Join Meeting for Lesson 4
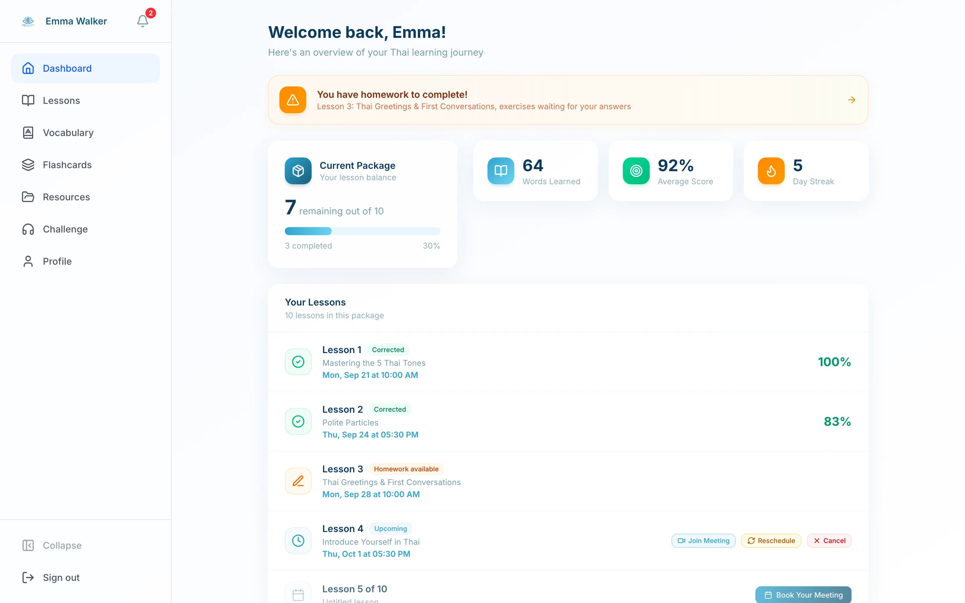The height and width of the screenshot is (603, 965). (703, 541)
